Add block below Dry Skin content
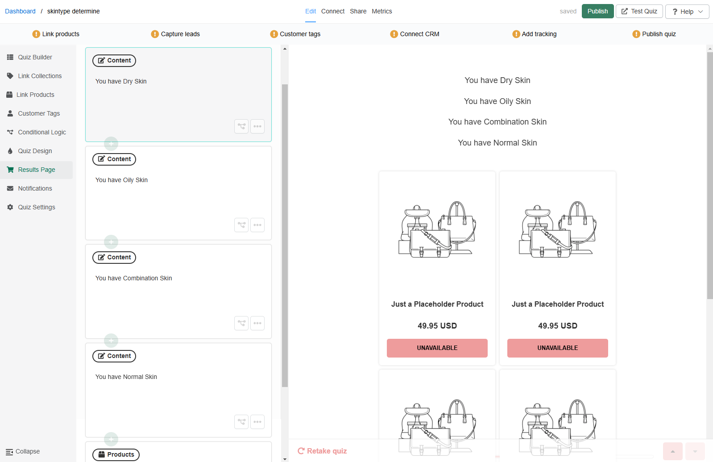This screenshot has height=462, width=713. coord(111,144)
